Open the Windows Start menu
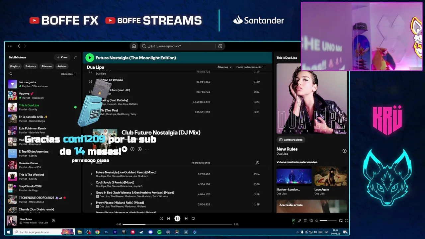 tap(8, 232)
